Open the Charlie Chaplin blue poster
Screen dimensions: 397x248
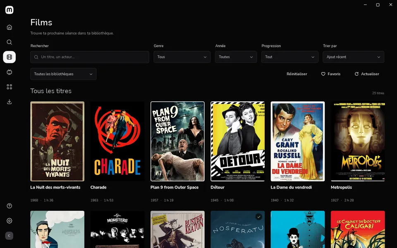click(298, 229)
